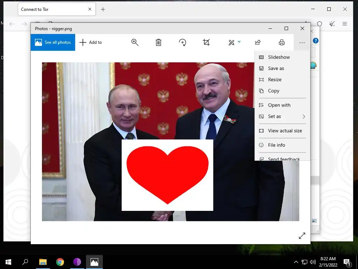Go back in Tor Browser
Viewport: 358px width, 269px height.
click(12, 24)
